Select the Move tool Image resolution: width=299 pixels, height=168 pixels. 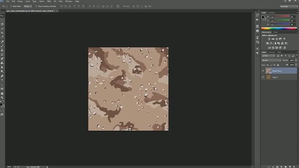(x=2, y=16)
